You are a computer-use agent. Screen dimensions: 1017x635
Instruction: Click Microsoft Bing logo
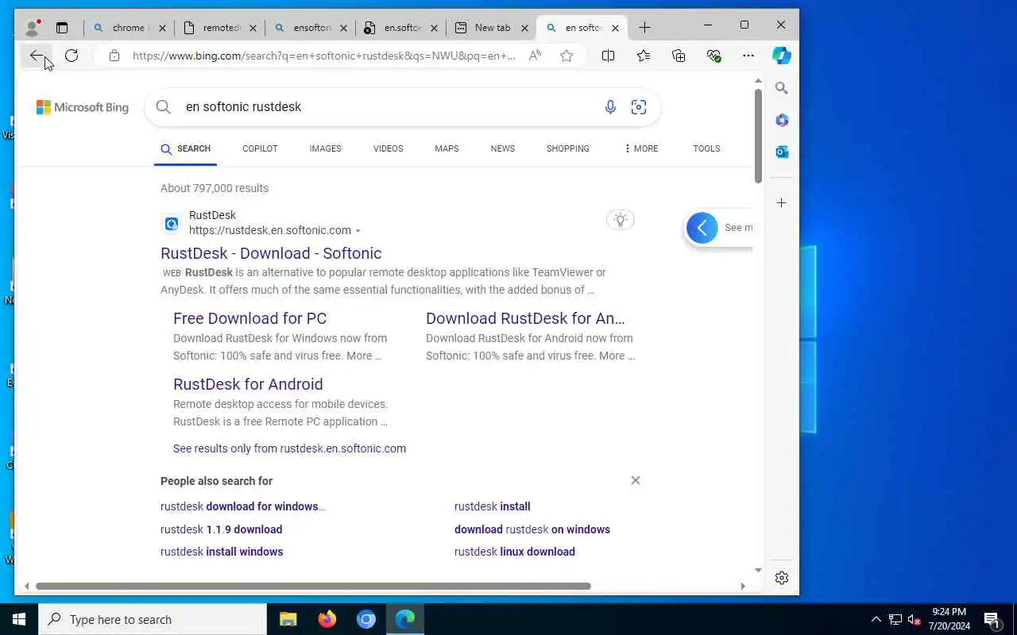(83, 107)
